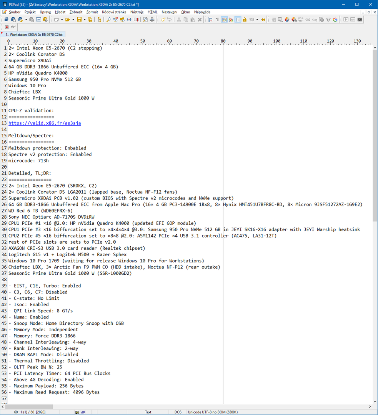Screen dimensions: 378x415
Task: Click the horizontal scrollbar thumb
Action: tap(29, 407)
